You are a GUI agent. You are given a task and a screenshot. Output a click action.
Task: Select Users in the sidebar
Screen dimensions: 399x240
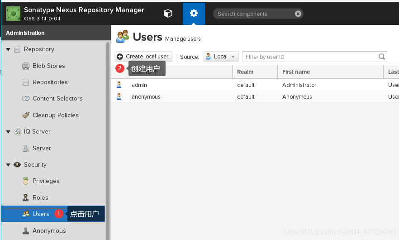[x=53, y=214]
